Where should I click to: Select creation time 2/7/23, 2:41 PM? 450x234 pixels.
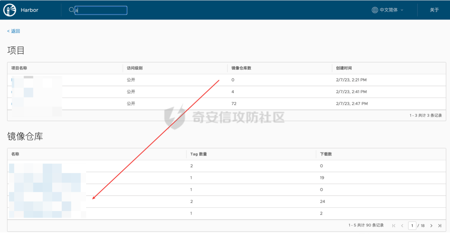pos(351,92)
